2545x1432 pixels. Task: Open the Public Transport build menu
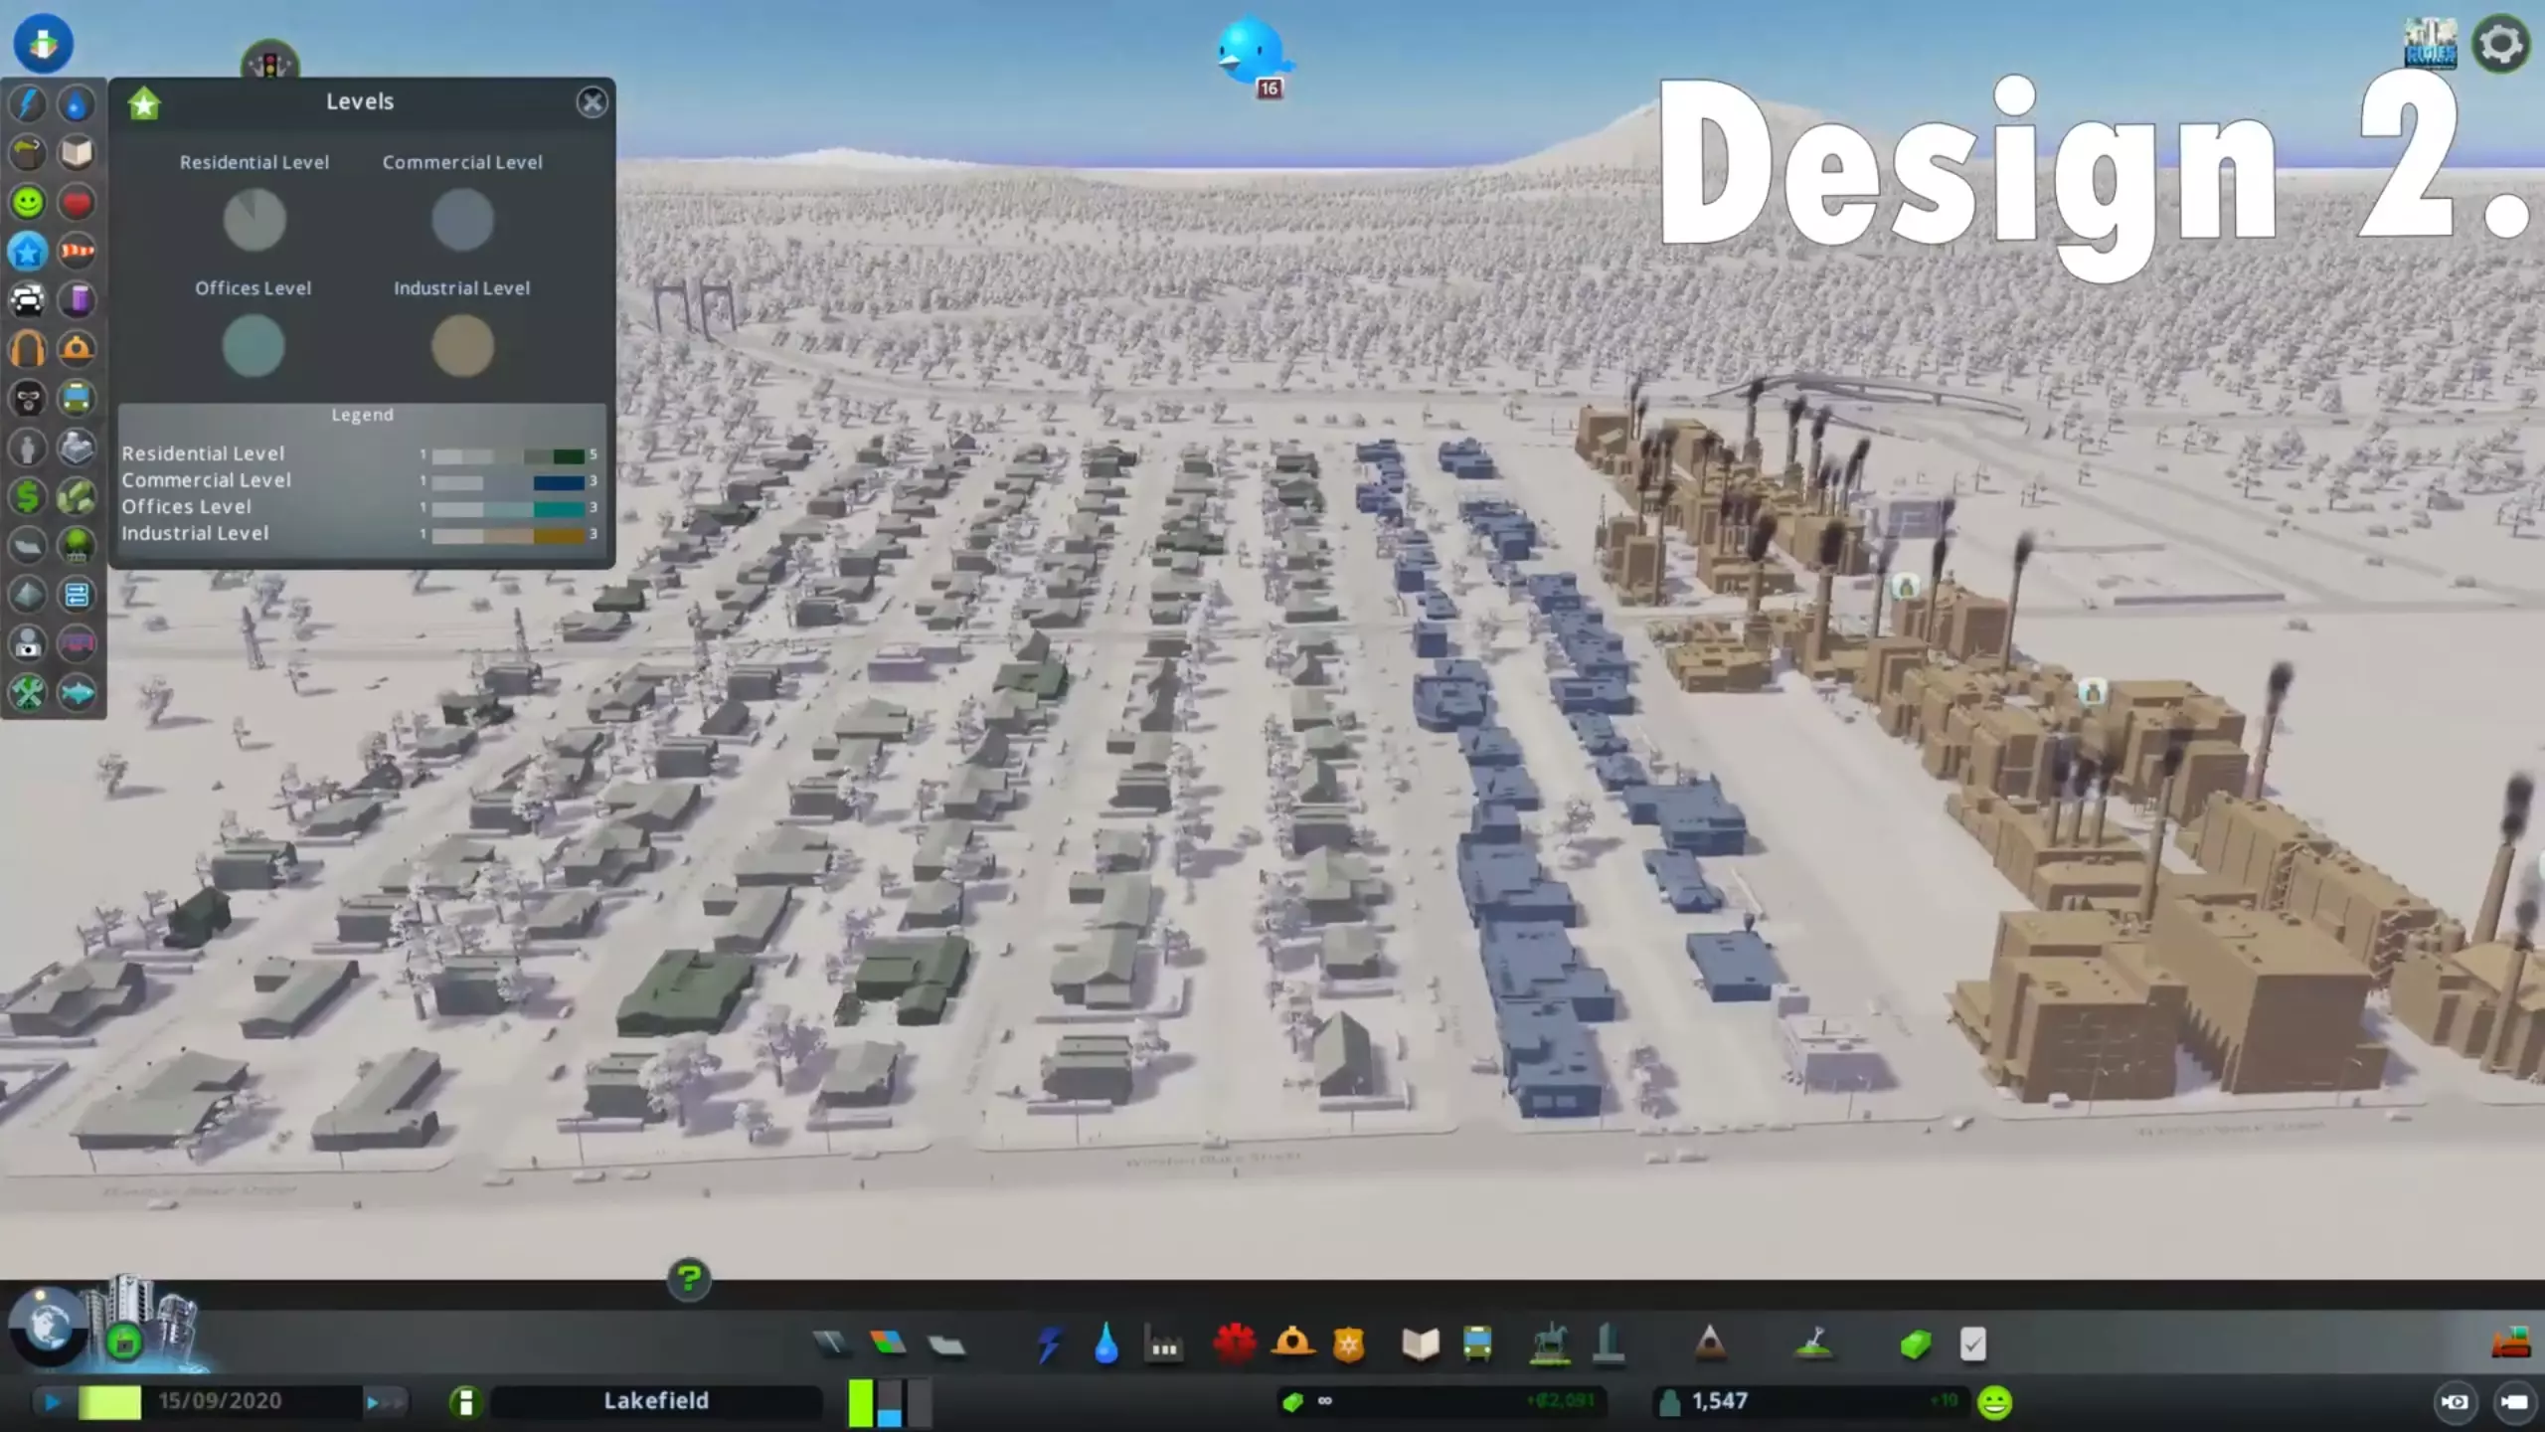click(1477, 1344)
